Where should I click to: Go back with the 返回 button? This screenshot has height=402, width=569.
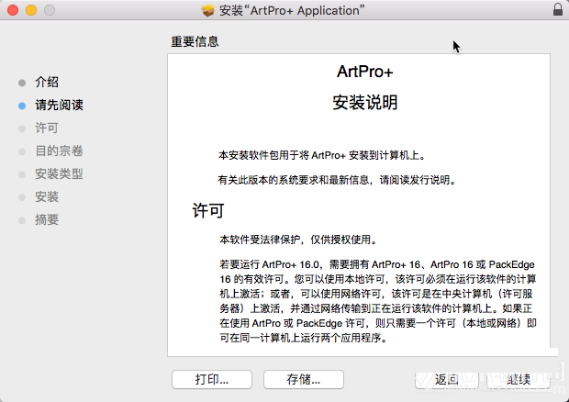click(x=447, y=379)
